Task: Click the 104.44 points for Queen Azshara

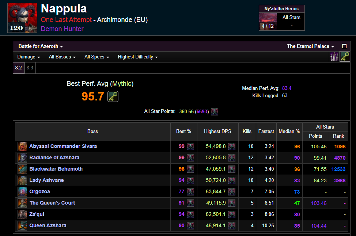Action: (x=319, y=226)
